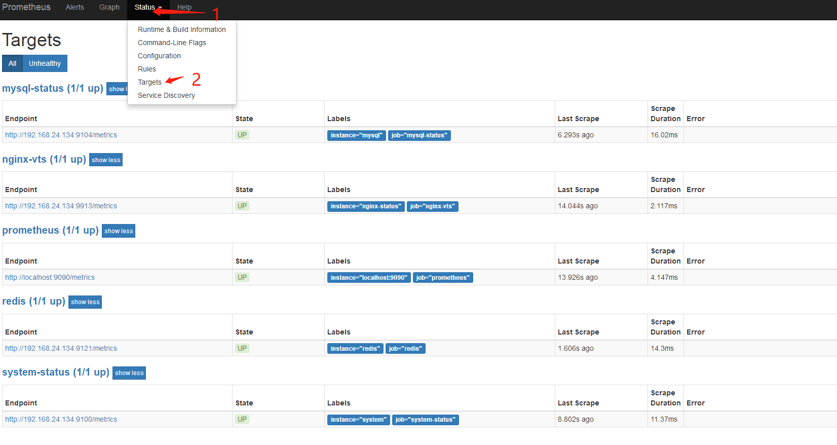Viewport: 837px width, 445px height.
Task: Go to Alerts page
Action: (75, 7)
